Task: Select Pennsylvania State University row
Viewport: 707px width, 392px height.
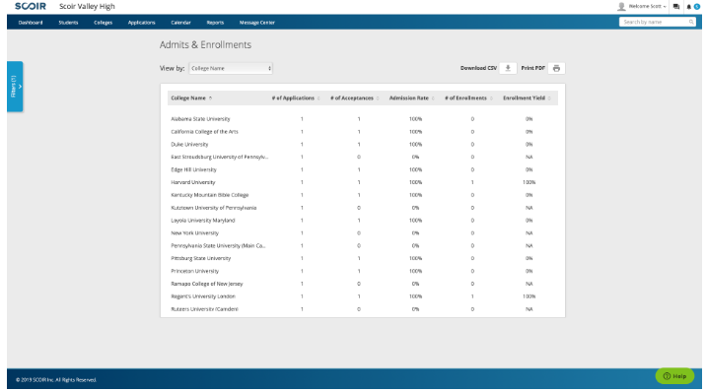Action: tap(363, 245)
